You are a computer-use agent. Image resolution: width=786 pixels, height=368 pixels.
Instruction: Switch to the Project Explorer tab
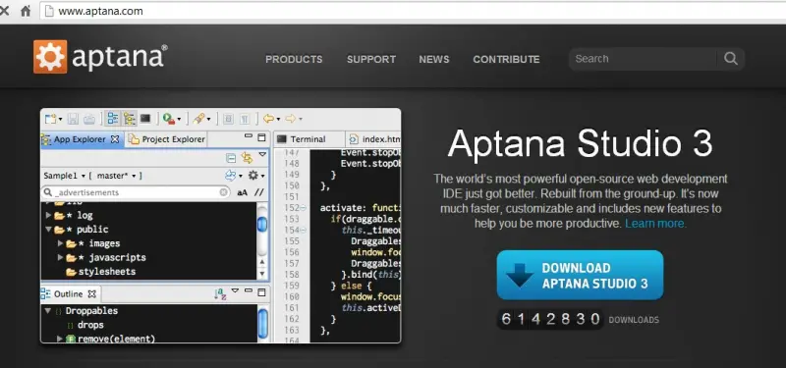click(167, 139)
